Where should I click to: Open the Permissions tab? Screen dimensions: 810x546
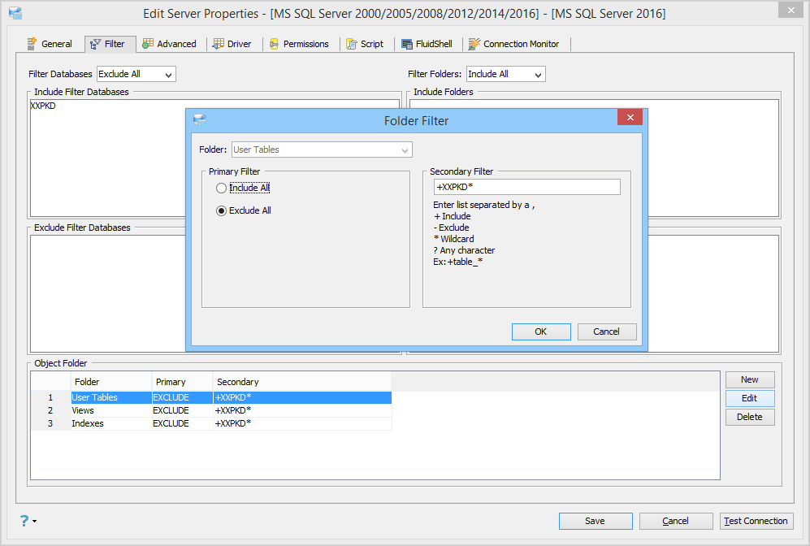(300, 44)
